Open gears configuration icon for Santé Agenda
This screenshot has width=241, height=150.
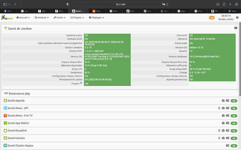click(x=228, y=101)
